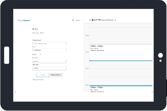This screenshot has height=111, width=167.
Task: Go to next day with right chevron
Action: 115,20
